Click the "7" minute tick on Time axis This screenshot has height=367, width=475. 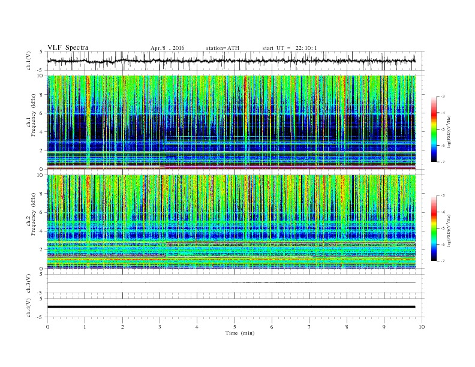point(309,327)
